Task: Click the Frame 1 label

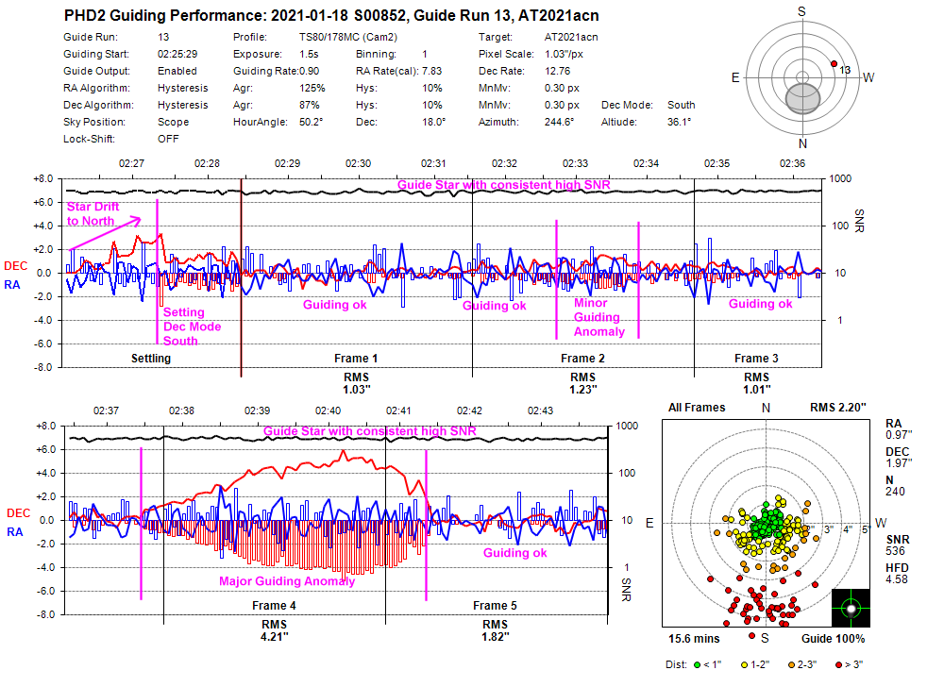Action: 356,359
